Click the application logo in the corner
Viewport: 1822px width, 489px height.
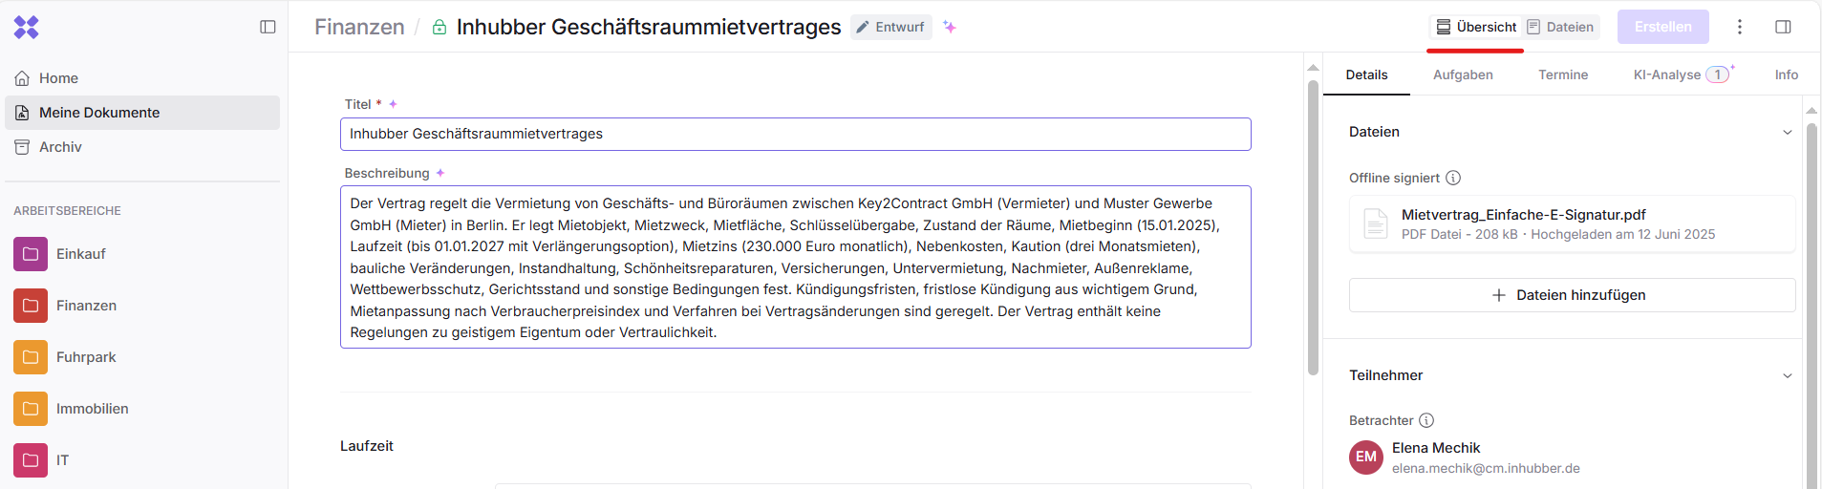[x=27, y=27]
